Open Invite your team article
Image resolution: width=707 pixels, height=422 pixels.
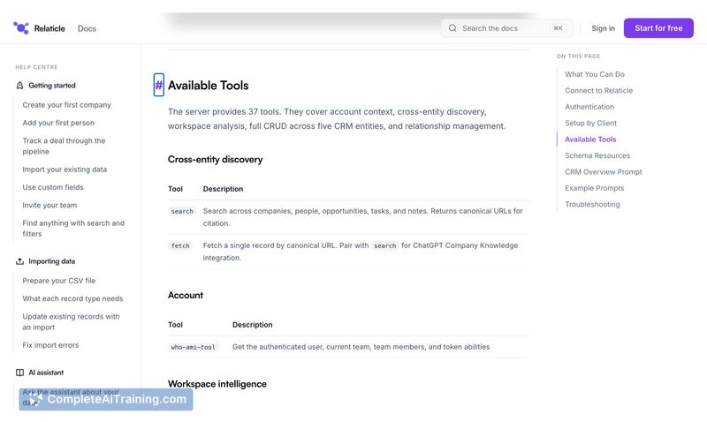tap(49, 205)
